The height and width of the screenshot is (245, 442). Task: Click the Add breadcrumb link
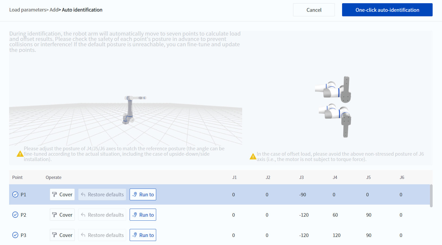54,10
